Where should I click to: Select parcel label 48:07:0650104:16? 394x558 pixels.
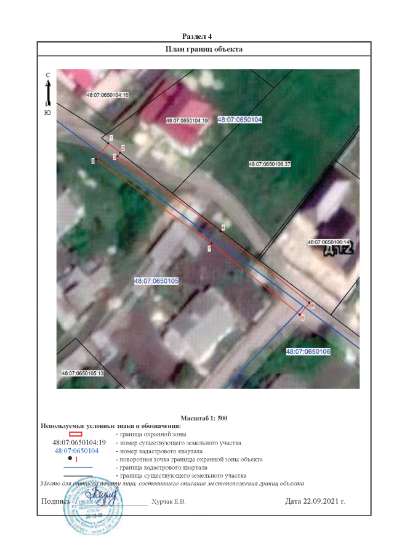[x=107, y=96]
